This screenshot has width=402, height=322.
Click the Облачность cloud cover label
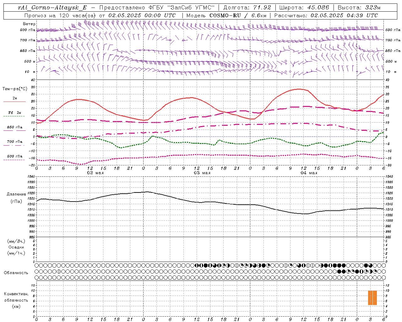click(x=16, y=273)
